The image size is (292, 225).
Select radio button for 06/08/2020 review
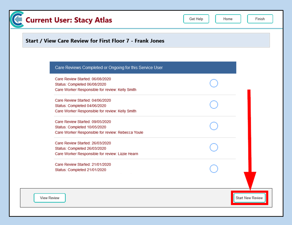[x=214, y=83]
